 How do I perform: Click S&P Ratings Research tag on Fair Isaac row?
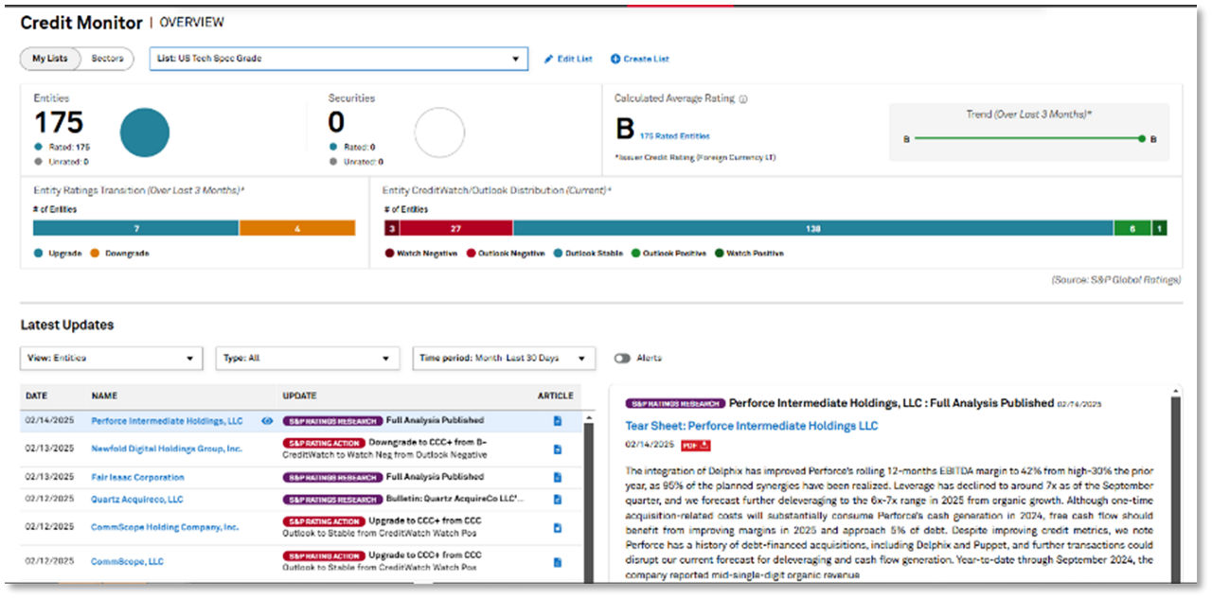coord(332,477)
